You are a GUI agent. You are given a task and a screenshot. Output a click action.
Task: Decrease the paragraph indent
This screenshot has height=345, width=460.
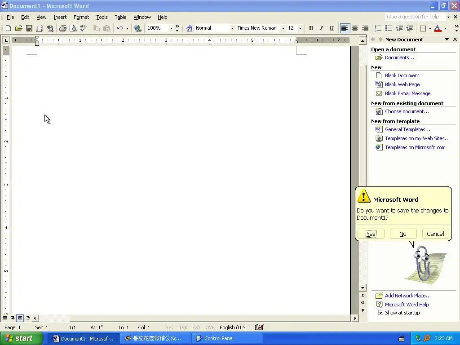coord(399,28)
